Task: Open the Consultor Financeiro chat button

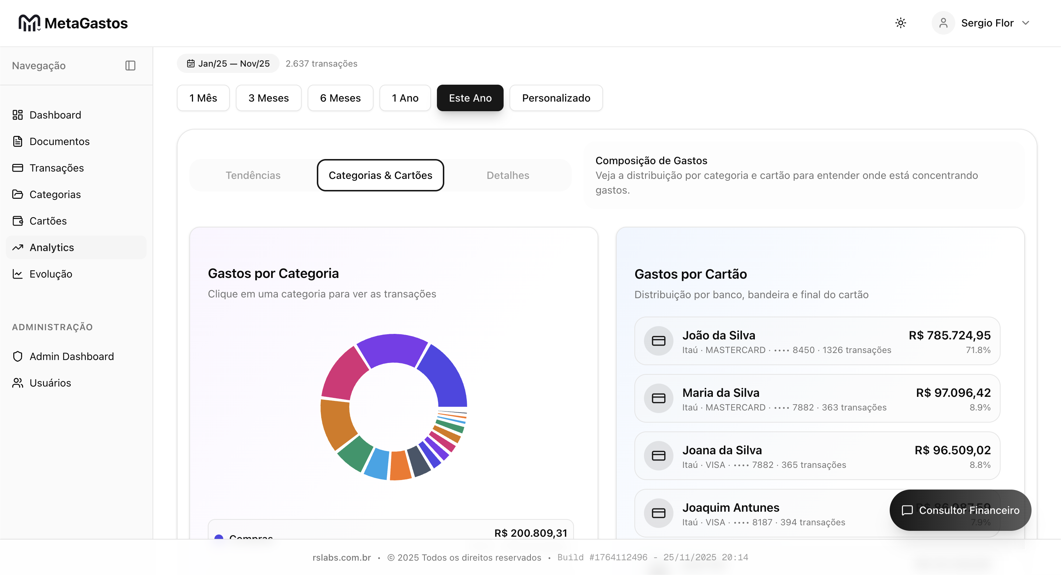Action: coord(960,510)
